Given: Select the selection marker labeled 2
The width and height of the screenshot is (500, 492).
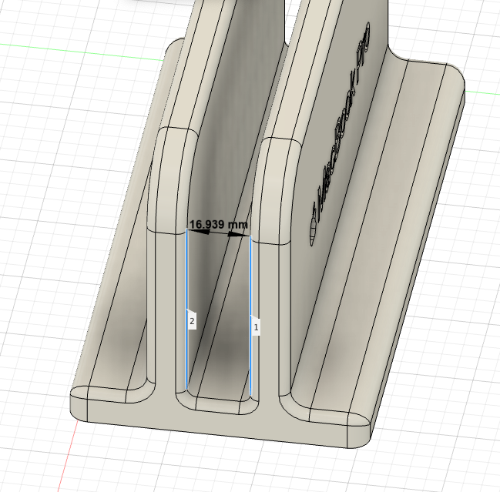Looking at the screenshot, I should coord(192,320).
